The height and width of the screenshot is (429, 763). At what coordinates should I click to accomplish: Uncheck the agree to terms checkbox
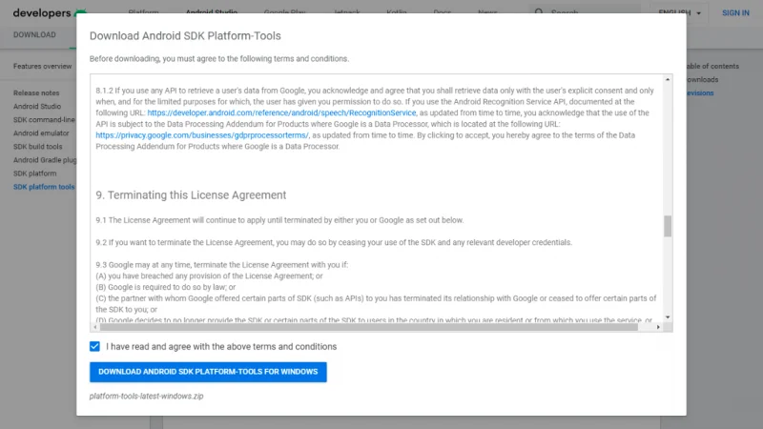pos(94,346)
